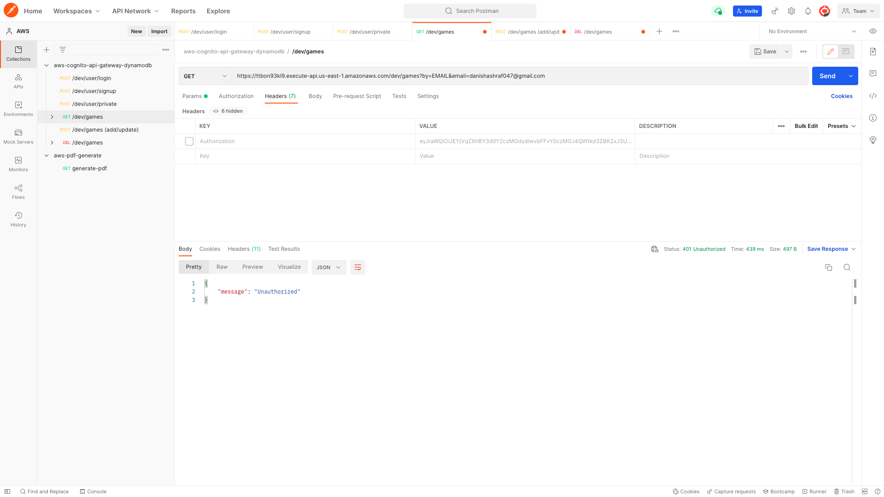Screen dimensions: 884x497
Task: Show the 6 hidden headers
Action: click(228, 111)
